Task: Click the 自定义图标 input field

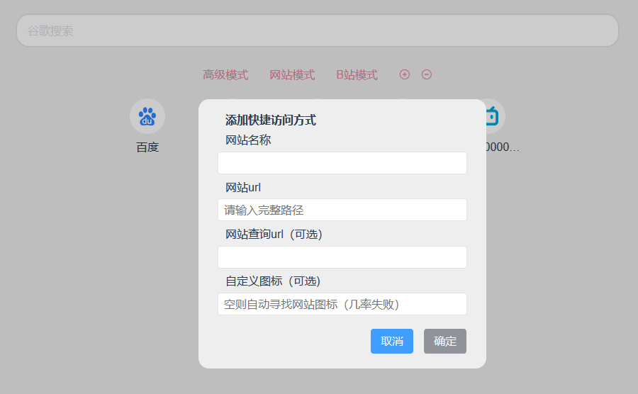Action: coord(342,304)
